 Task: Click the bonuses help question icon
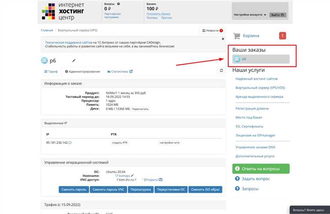pos(118,4)
